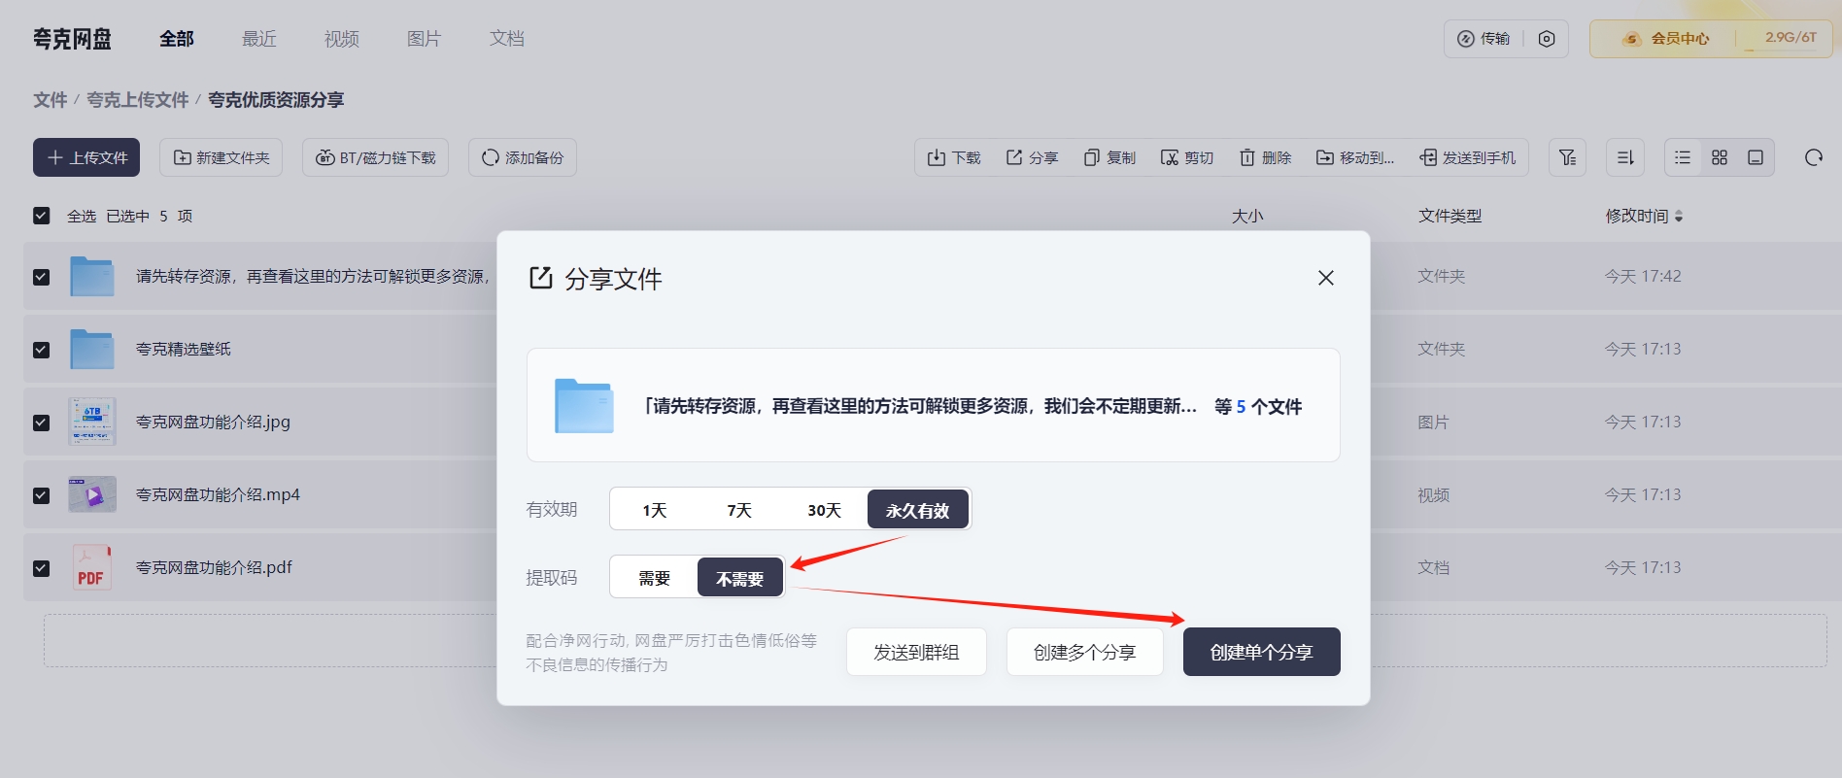Click the 分享 toolbar item
The width and height of the screenshot is (1842, 778).
pos(1032,157)
